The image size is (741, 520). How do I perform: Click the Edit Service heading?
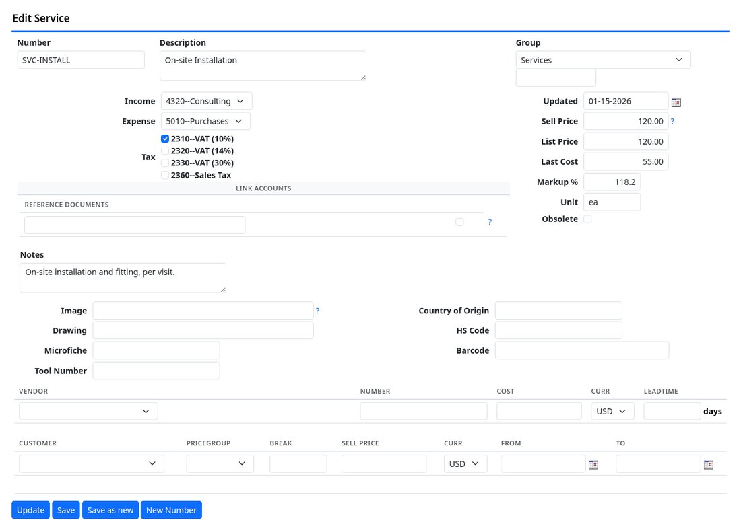tap(41, 18)
